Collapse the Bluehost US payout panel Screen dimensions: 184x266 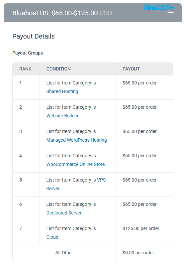click(170, 13)
